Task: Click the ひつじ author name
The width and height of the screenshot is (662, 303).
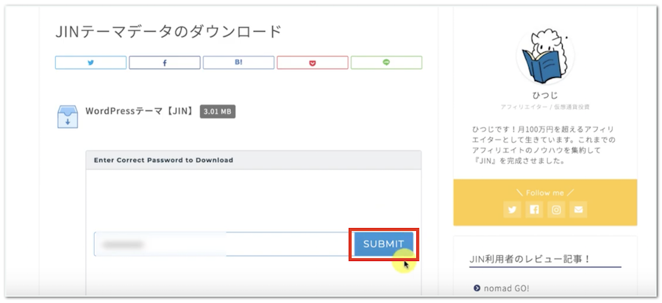Action: [545, 96]
